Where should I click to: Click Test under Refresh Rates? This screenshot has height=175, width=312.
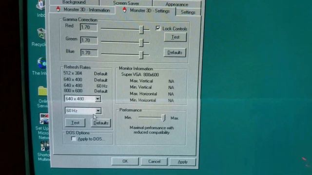[x=75, y=123]
